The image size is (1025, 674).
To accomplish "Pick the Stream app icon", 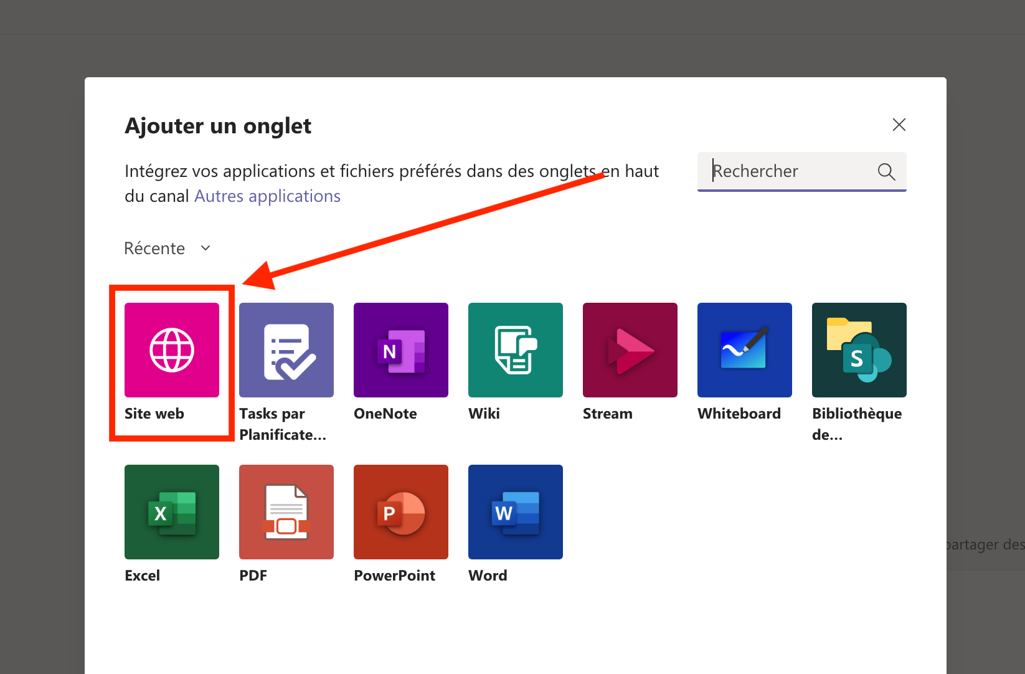I will [x=630, y=350].
